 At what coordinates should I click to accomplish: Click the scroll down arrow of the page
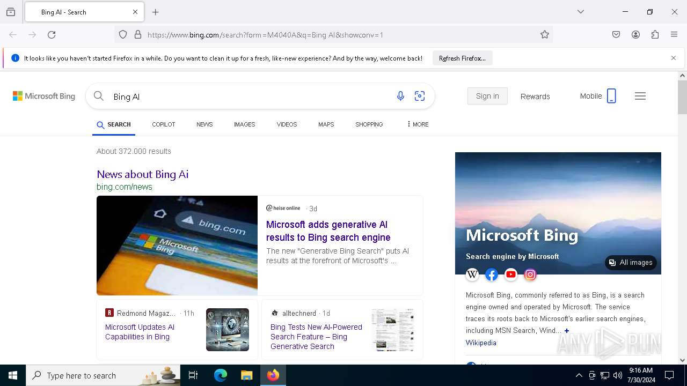(682, 360)
